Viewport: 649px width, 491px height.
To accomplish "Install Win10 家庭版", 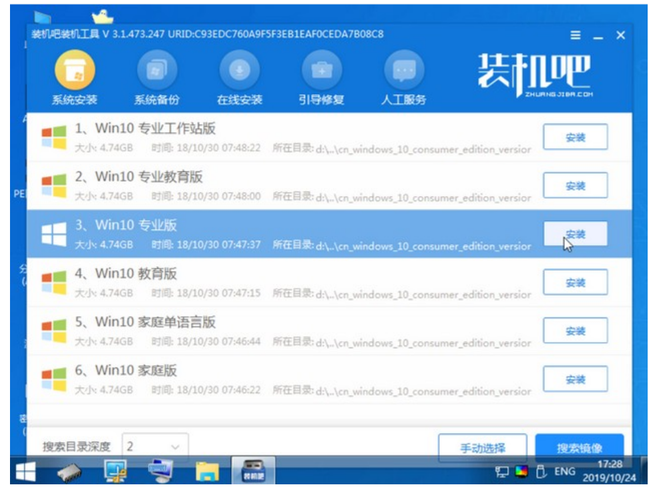I will 576,379.
